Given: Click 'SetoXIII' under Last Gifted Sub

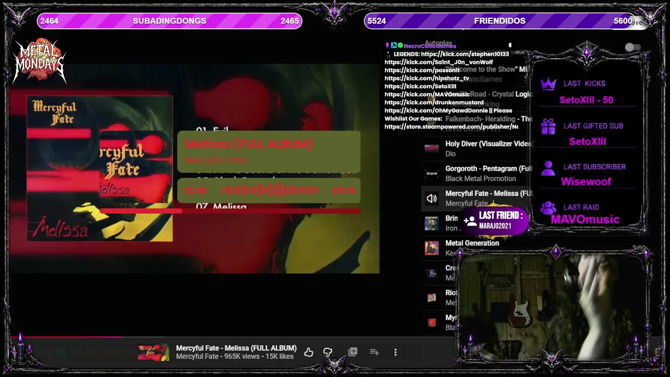Looking at the screenshot, I should [587, 141].
